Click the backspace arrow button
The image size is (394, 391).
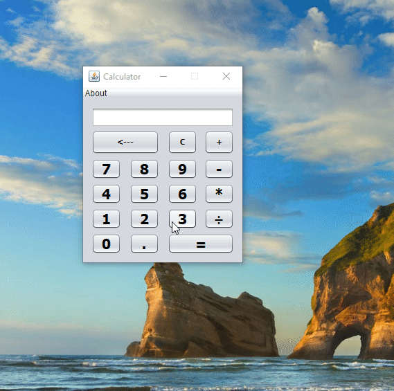[125, 142]
